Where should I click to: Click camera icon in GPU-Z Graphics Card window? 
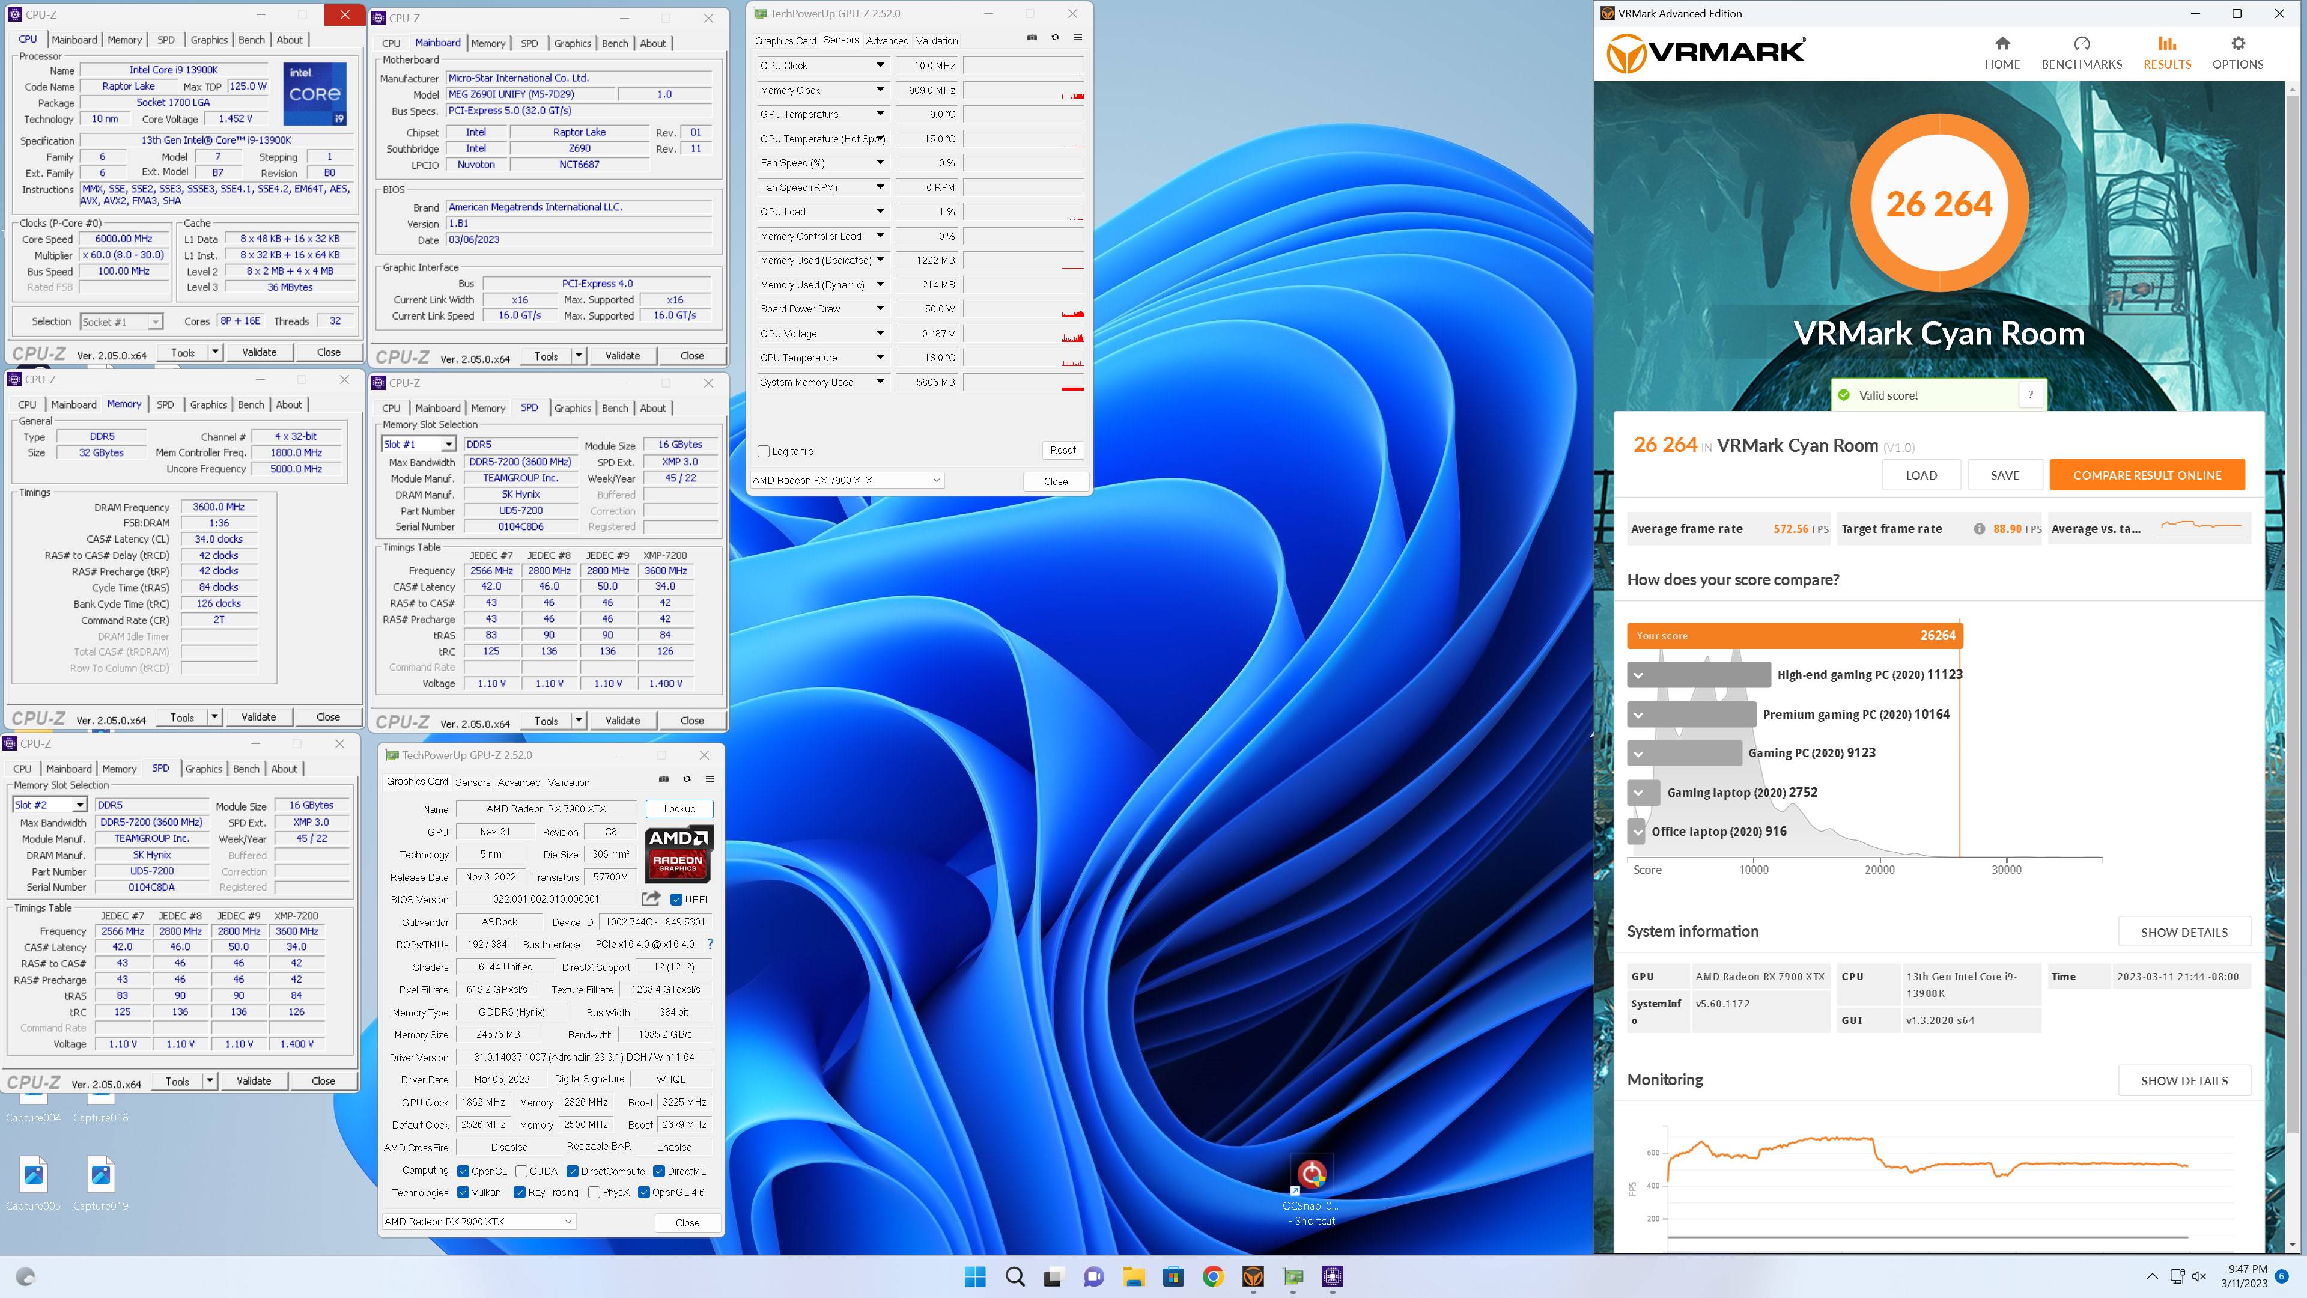pyautogui.click(x=664, y=778)
